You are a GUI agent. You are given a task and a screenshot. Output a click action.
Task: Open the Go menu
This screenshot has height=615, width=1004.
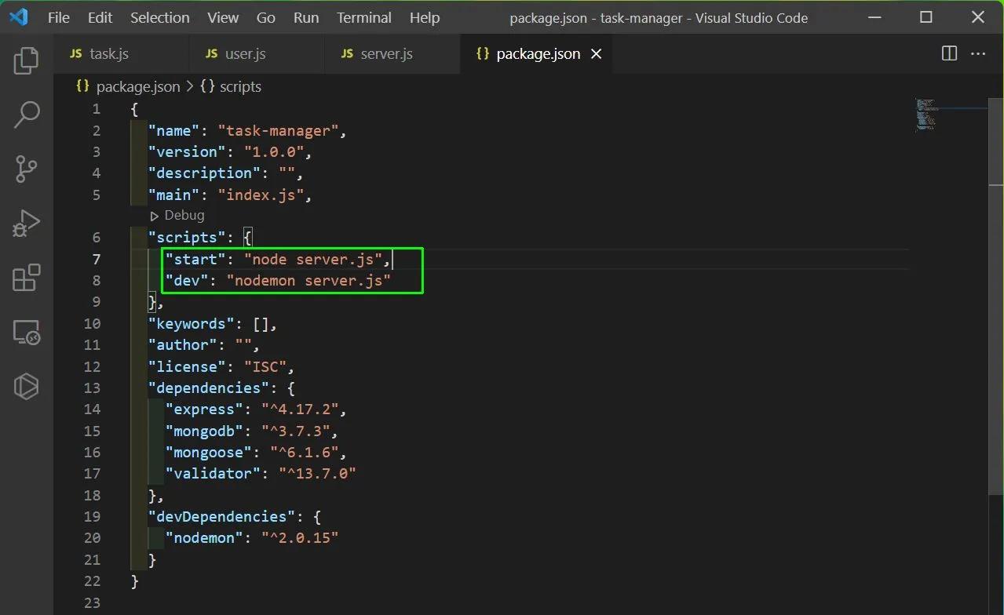click(x=266, y=17)
